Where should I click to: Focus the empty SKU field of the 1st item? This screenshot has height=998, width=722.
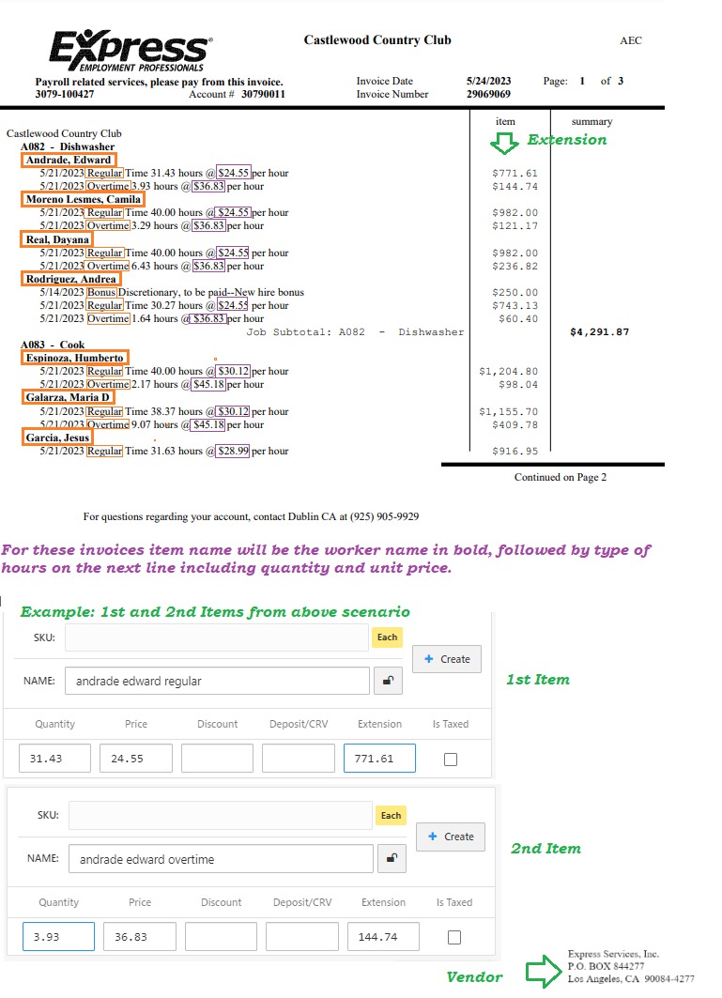tap(217, 637)
